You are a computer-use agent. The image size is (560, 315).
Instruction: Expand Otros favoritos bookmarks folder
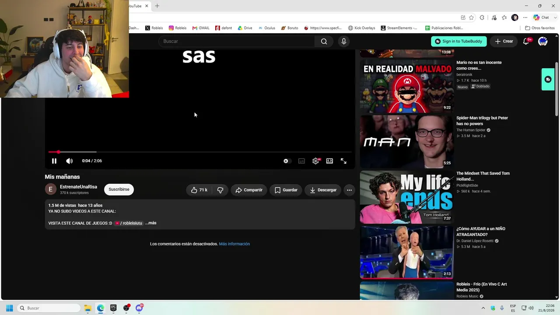[x=540, y=28]
